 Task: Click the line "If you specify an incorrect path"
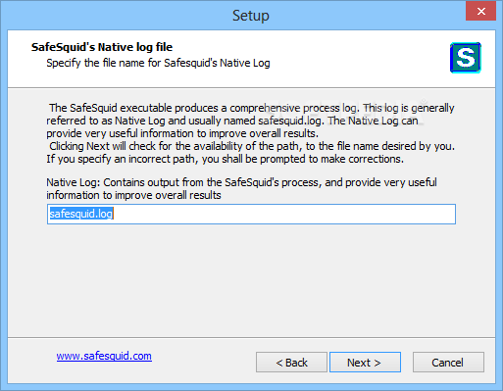pos(225,159)
